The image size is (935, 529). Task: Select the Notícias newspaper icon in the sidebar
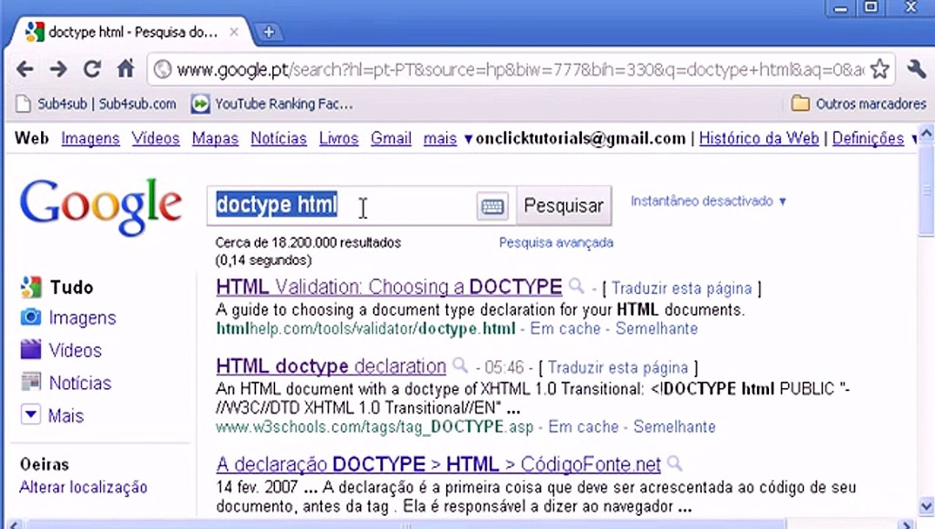[30, 382]
